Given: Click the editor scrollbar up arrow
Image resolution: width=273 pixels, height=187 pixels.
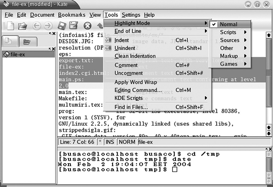Looking at the screenshot, I should click(x=269, y=36).
